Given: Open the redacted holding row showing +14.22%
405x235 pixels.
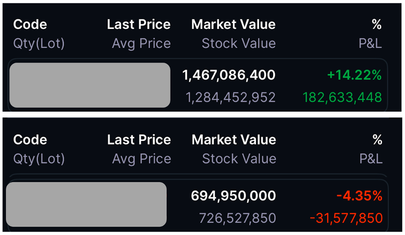Looking at the screenshot, I should click(x=89, y=85).
